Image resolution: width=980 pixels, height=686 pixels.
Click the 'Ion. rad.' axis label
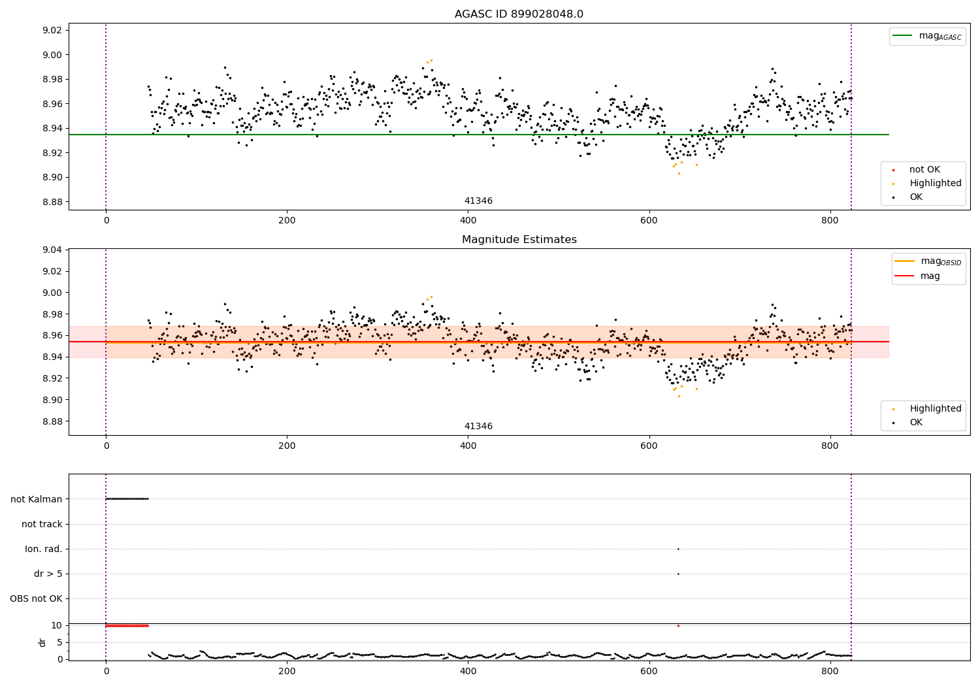pos(44,549)
